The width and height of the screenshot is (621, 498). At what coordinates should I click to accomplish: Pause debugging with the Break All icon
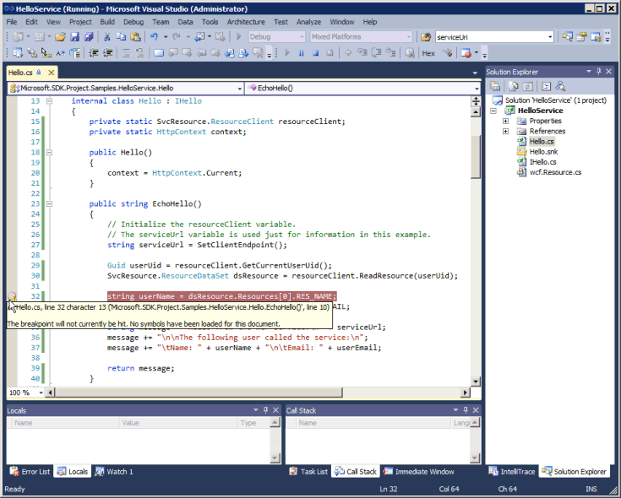click(x=302, y=53)
